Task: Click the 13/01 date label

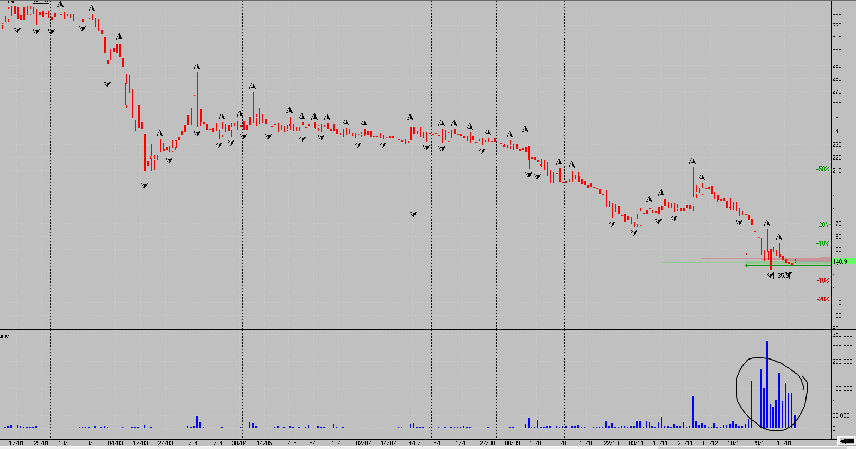Action: coord(785,443)
